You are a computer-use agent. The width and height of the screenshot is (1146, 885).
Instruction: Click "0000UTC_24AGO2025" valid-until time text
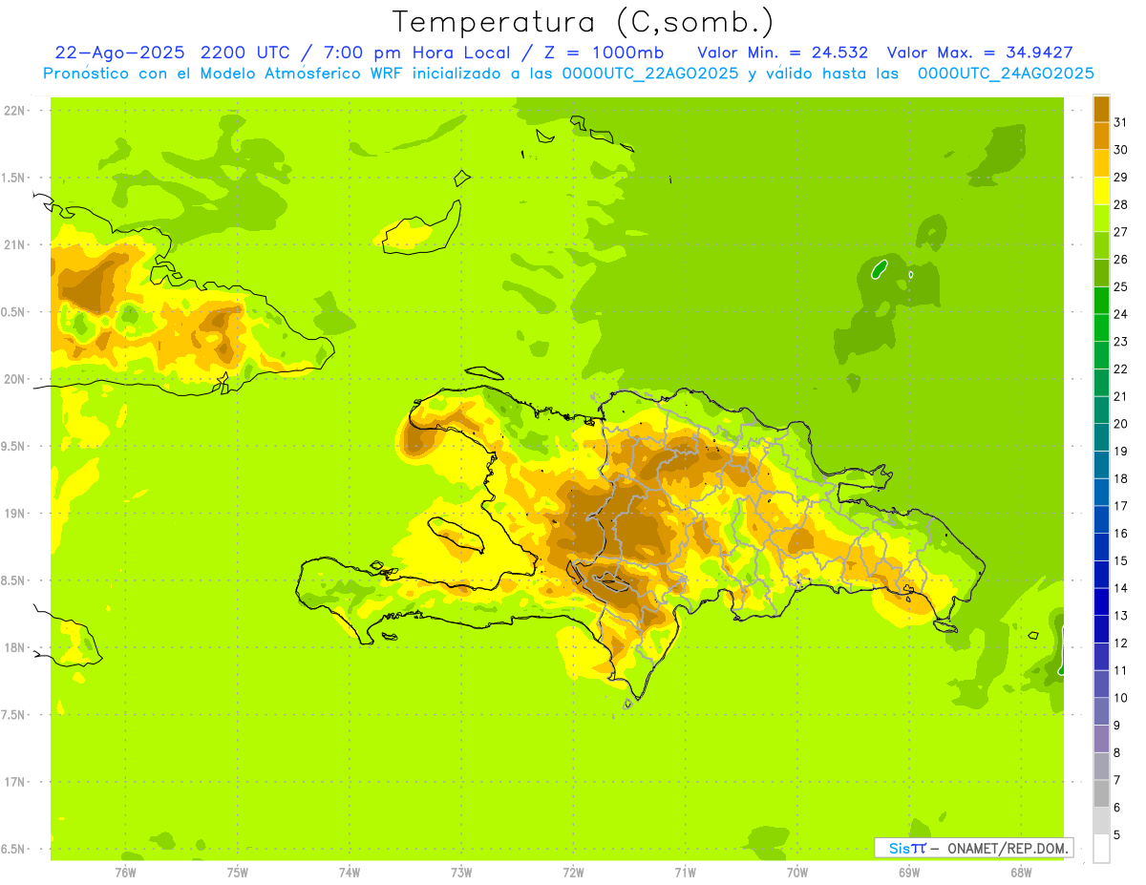point(1006,74)
